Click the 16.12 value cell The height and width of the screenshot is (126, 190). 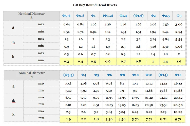pos(178,83)
